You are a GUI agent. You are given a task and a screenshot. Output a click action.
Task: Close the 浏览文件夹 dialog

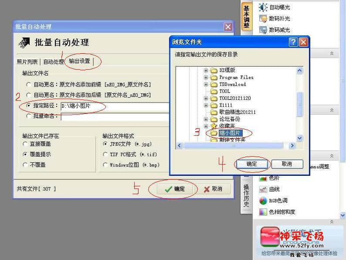pyautogui.click(x=303, y=42)
